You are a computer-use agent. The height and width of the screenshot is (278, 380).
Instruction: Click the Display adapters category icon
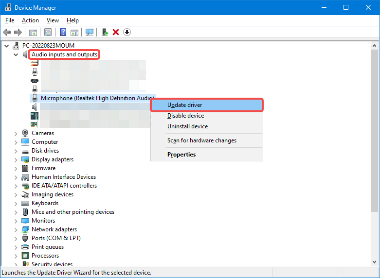25,159
